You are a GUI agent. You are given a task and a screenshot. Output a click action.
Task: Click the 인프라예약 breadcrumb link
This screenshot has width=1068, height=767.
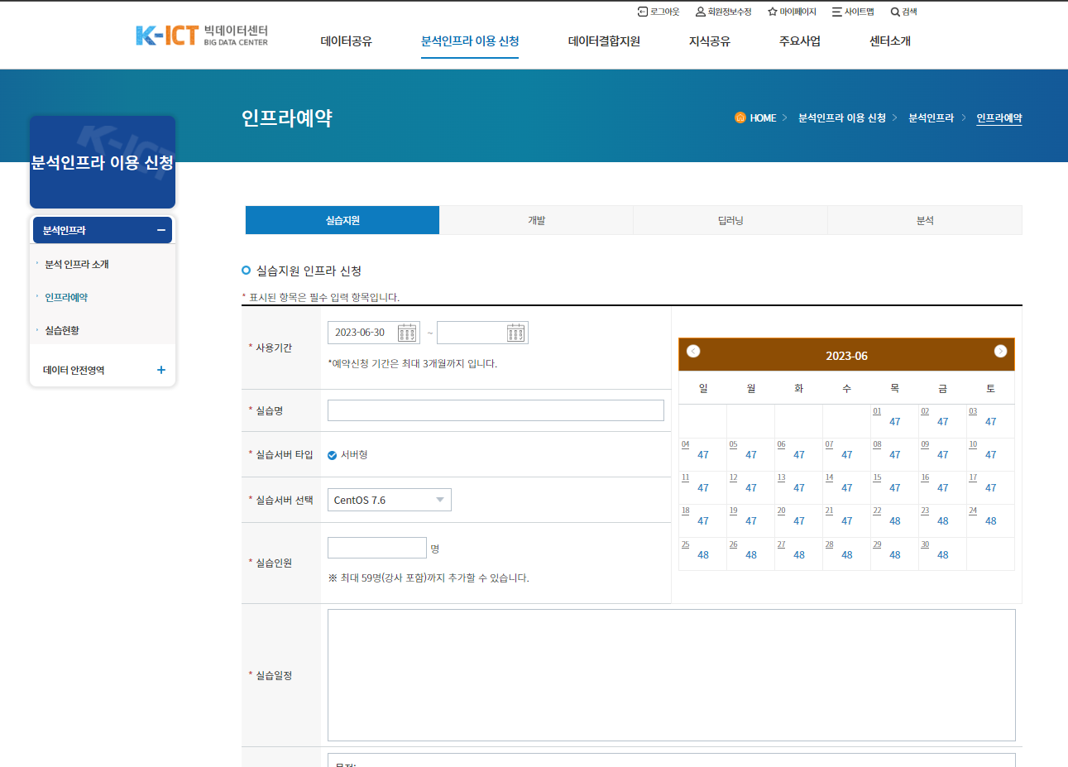[x=999, y=118]
